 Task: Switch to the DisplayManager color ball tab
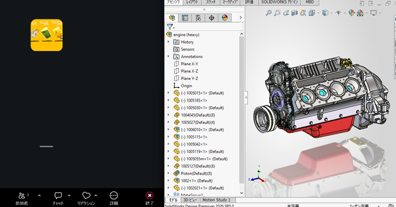225,18
